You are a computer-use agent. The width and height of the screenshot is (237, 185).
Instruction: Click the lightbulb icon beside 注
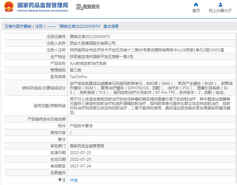click(60, 180)
